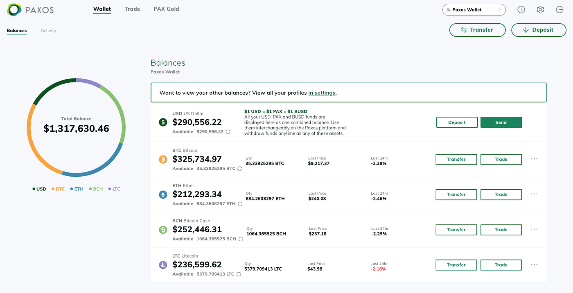This screenshot has width=573, height=293.
Task: Click the USD dollar coin icon
Action: (163, 122)
